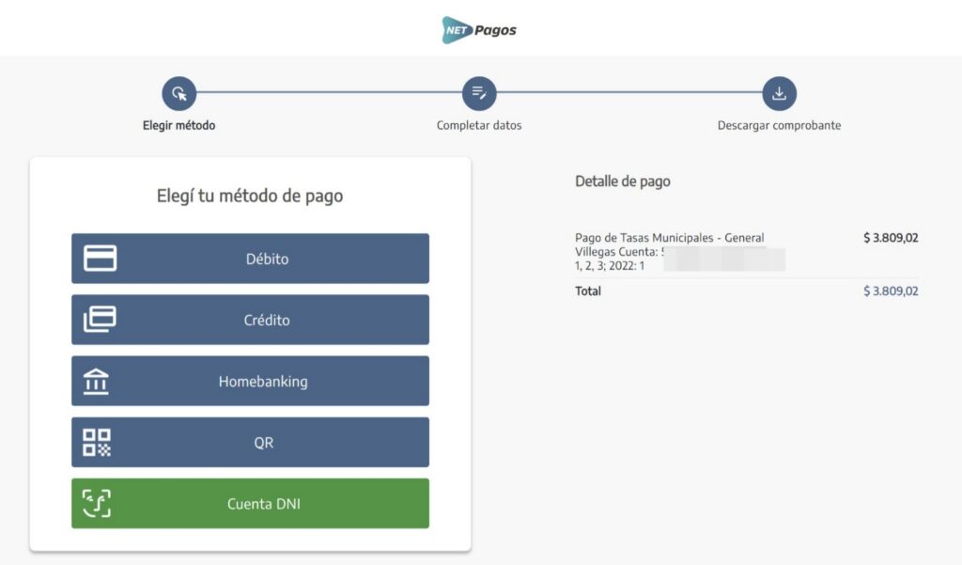This screenshot has width=962, height=565.
Task: Click the Elegir método step circle icon
Action: click(178, 93)
